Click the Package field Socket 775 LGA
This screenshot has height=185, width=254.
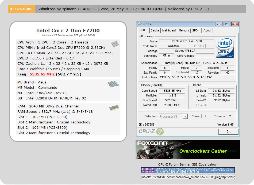186,51
